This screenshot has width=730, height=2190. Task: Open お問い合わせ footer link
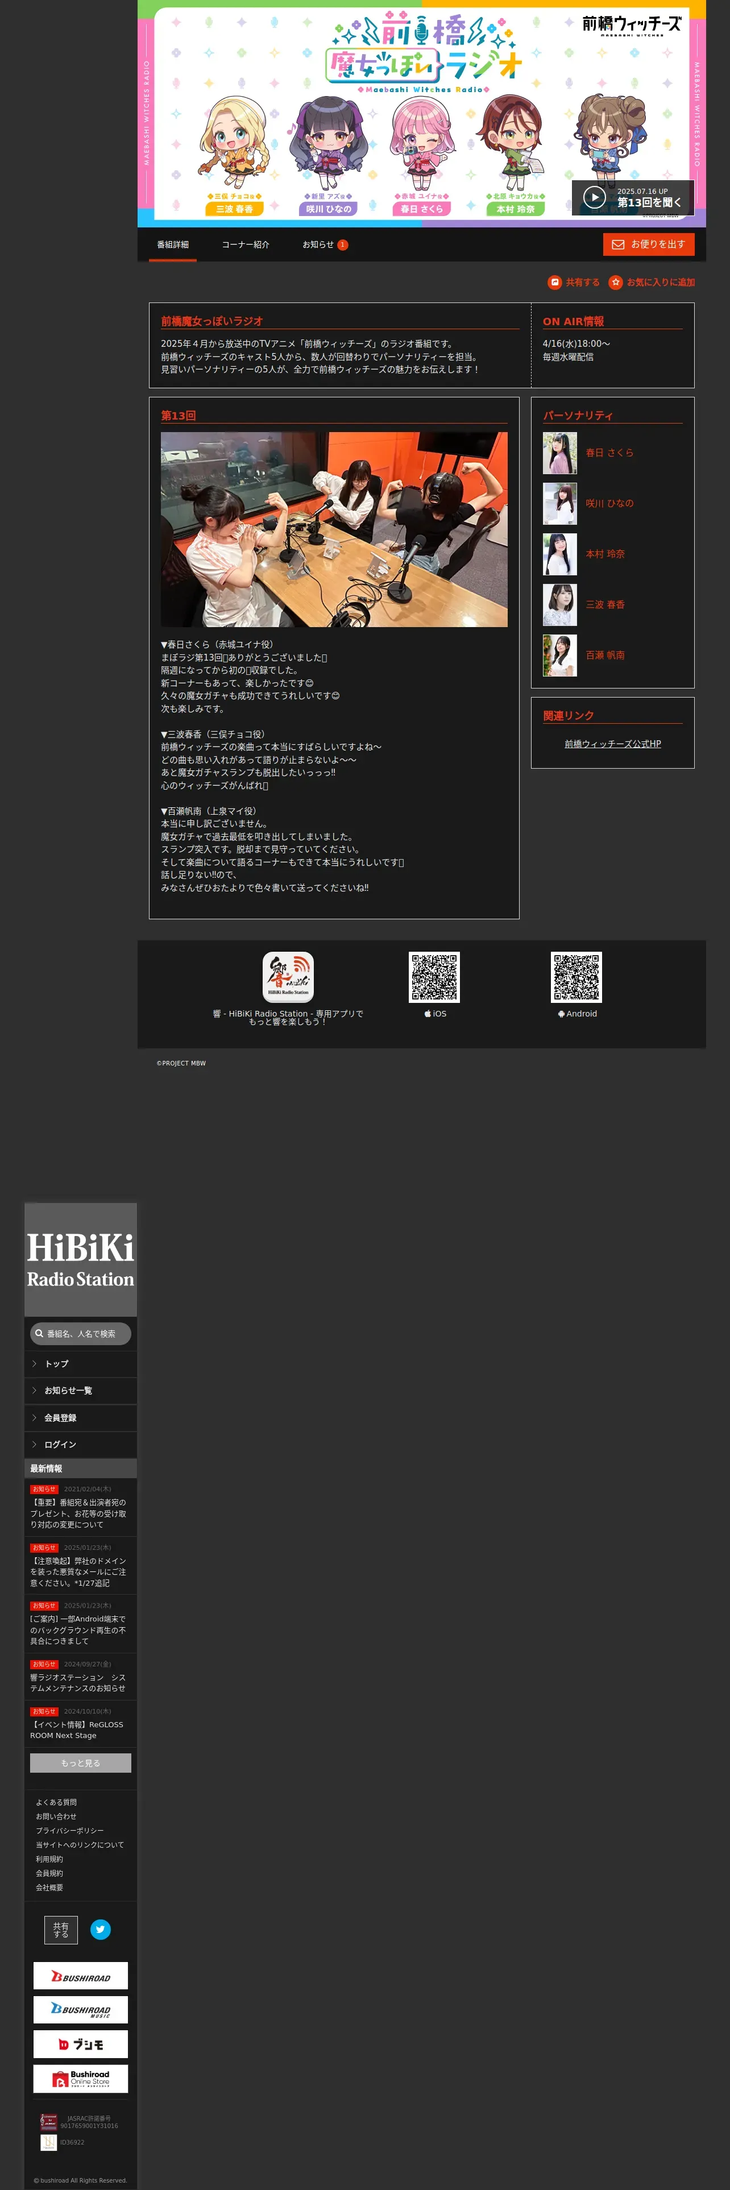coord(56,1817)
